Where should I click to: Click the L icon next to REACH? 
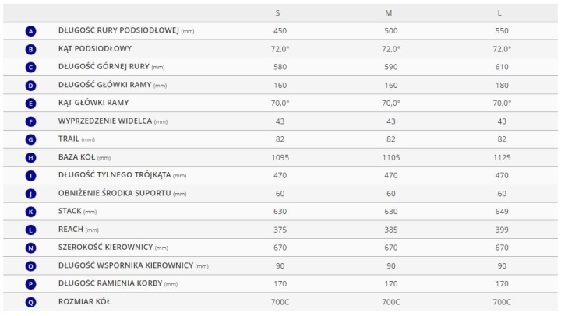pyautogui.click(x=30, y=230)
